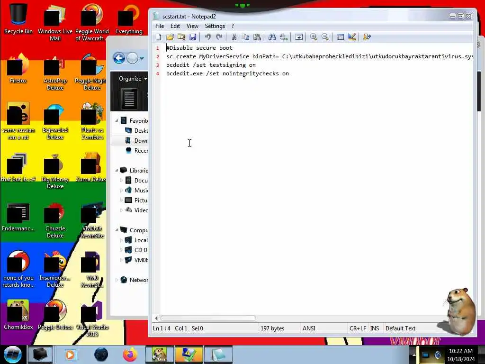Image resolution: width=485 pixels, height=364 pixels.
Task: Click the Exit door icon in toolbar
Action: click(367, 37)
